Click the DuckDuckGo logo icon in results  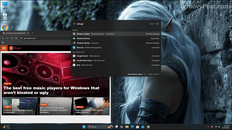74,60
